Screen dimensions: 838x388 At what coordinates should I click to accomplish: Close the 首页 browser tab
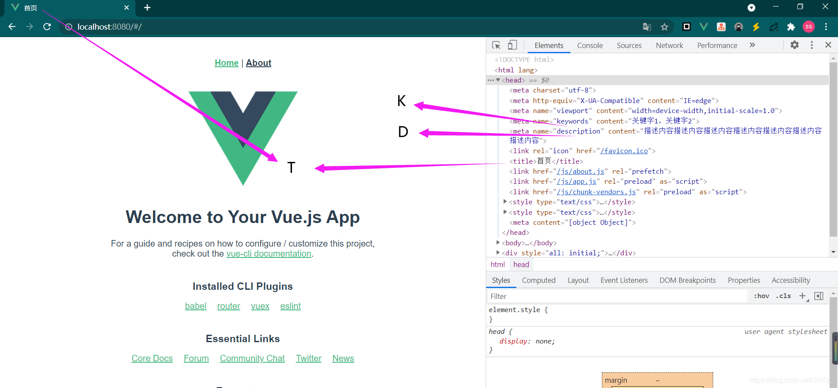point(127,7)
